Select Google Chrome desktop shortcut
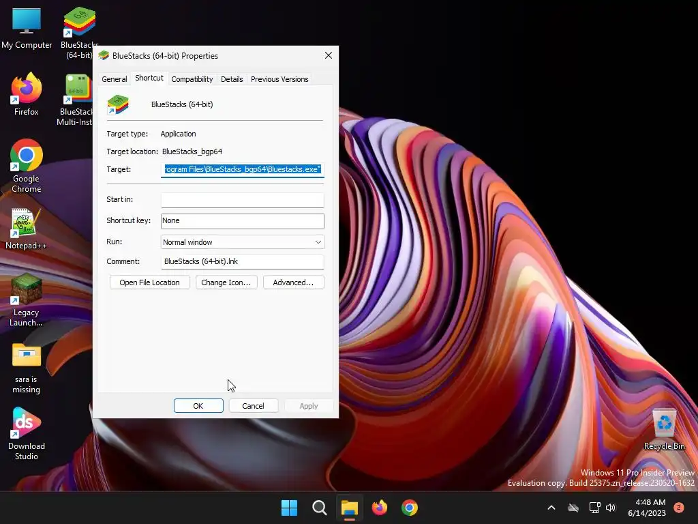 pos(27,166)
